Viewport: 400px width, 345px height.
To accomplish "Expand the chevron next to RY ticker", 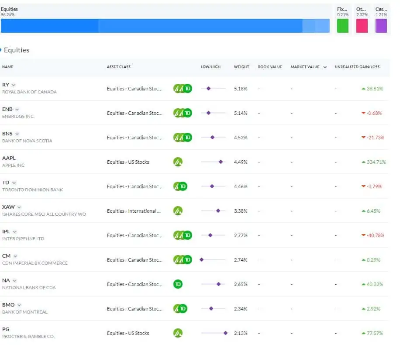I will pos(14,85).
